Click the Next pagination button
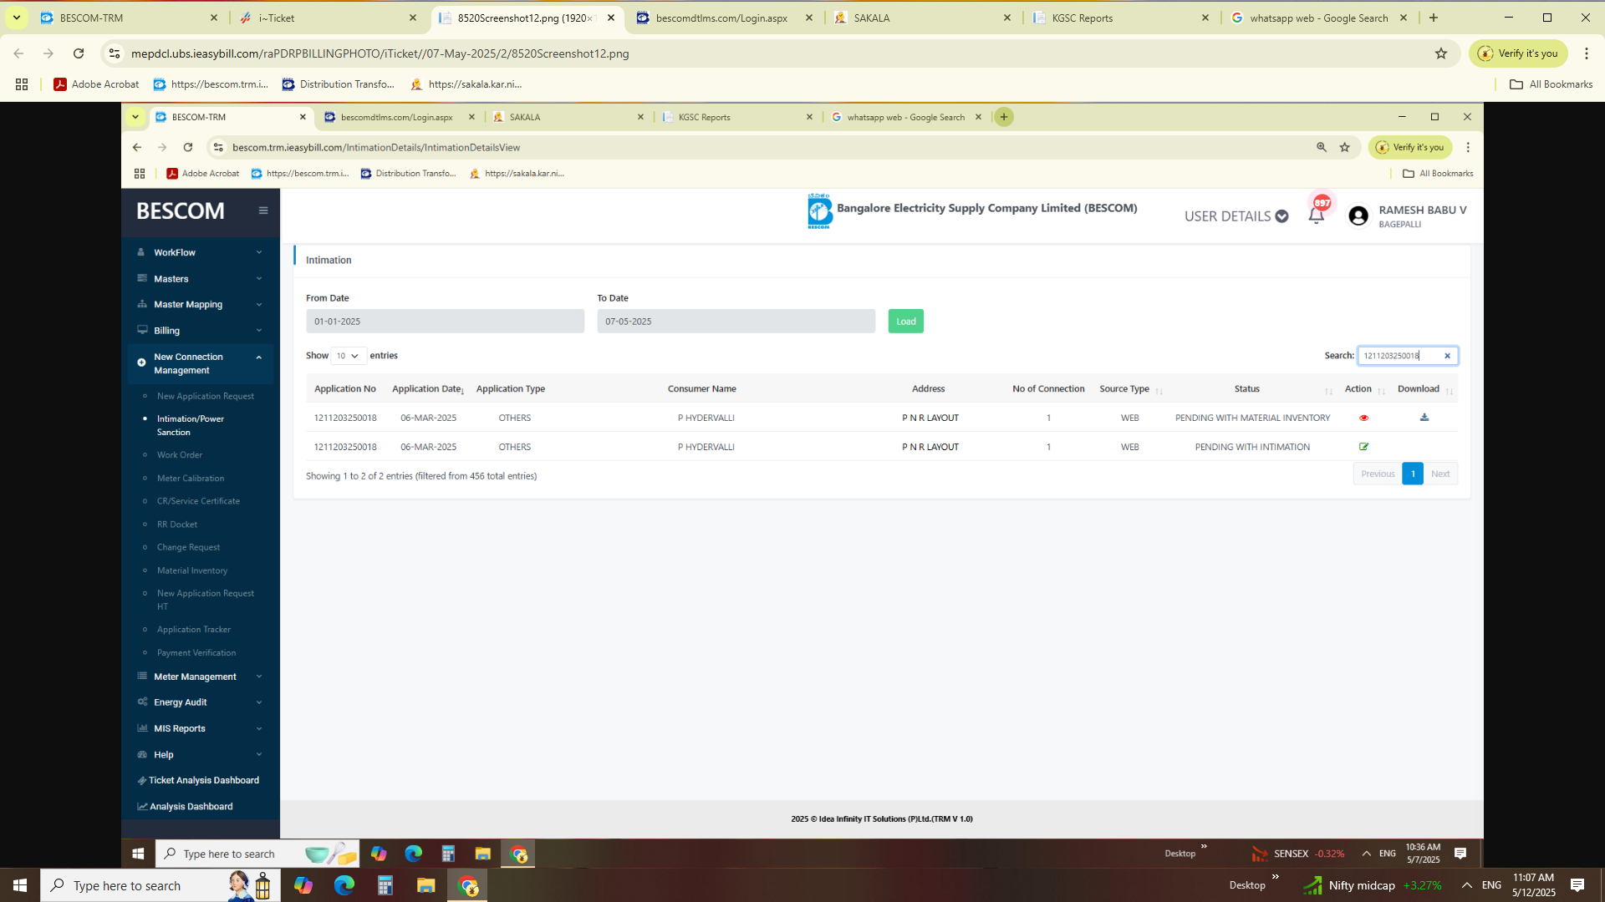The image size is (1605, 902). click(x=1440, y=474)
